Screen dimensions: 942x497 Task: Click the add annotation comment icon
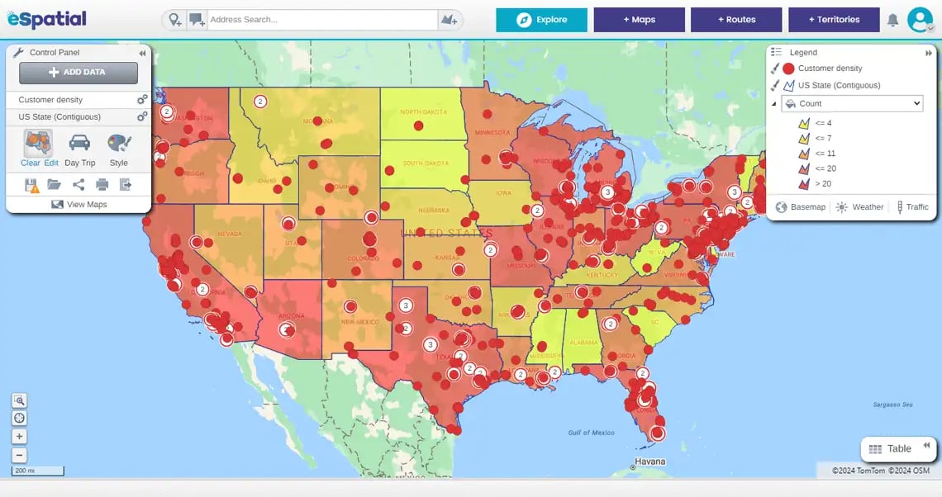(197, 20)
